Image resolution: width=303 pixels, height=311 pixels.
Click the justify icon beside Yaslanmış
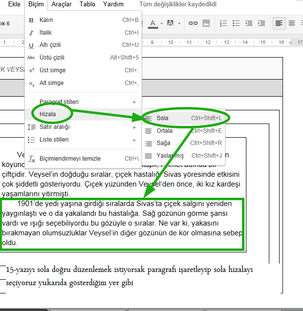[148, 156]
